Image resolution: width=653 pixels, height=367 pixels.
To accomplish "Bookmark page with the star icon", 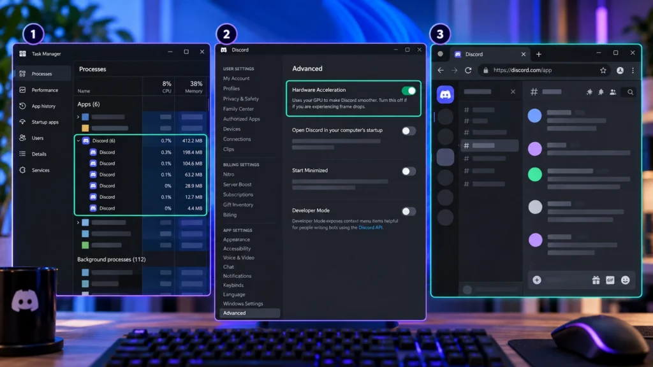I will (x=603, y=70).
